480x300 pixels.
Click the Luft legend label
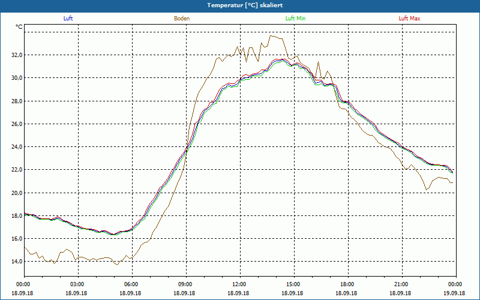68,19
